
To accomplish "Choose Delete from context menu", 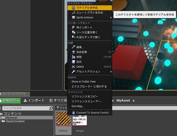I will 90,67.
